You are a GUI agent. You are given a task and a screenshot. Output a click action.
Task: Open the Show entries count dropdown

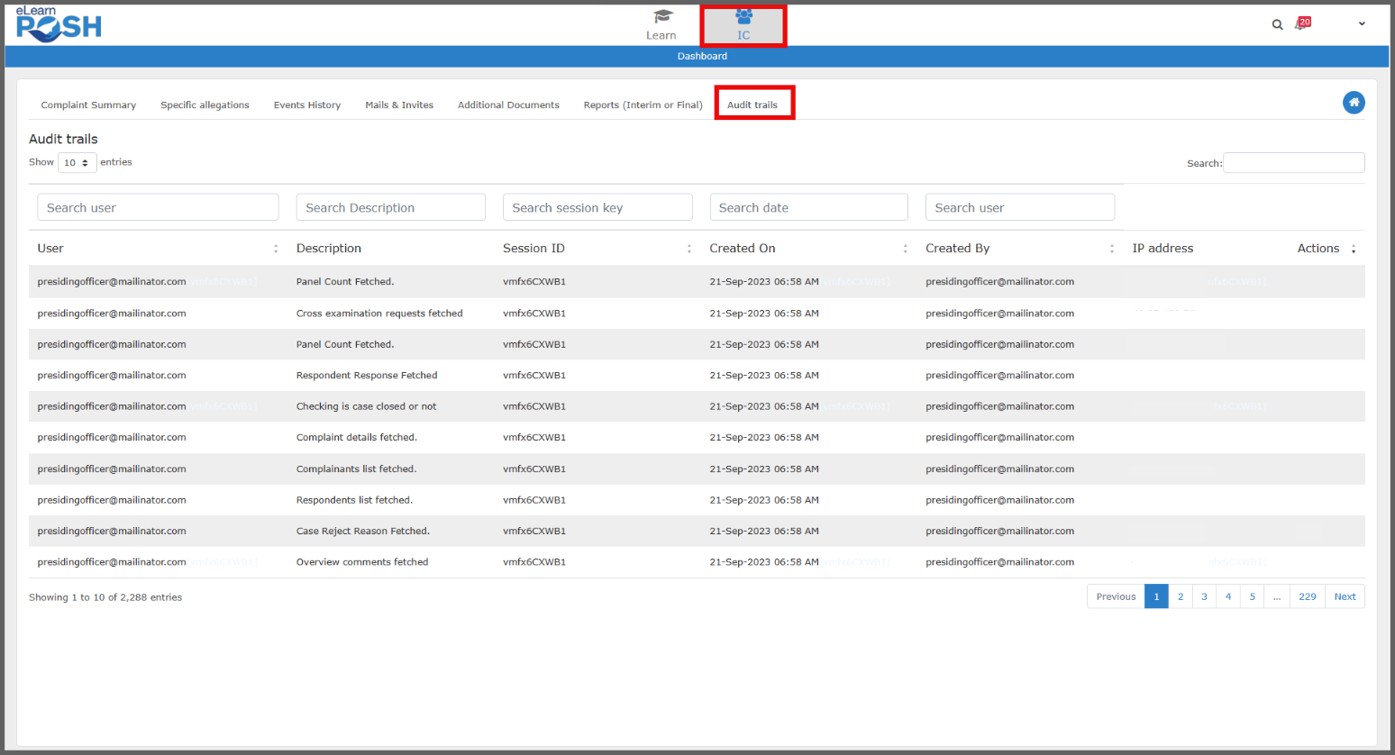pyautogui.click(x=77, y=163)
